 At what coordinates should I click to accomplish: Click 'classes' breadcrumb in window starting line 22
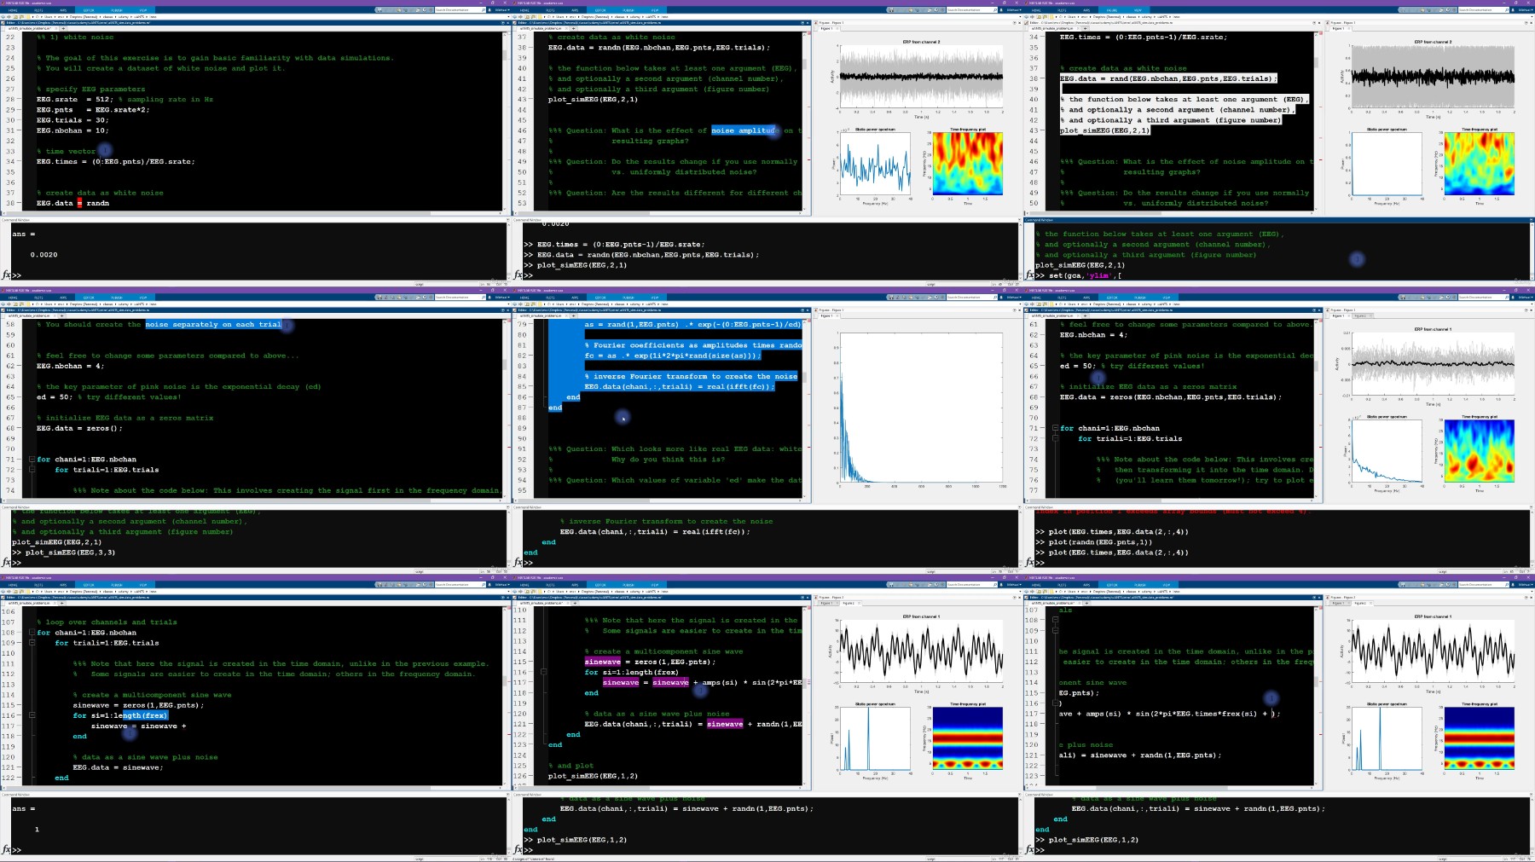click(x=108, y=17)
